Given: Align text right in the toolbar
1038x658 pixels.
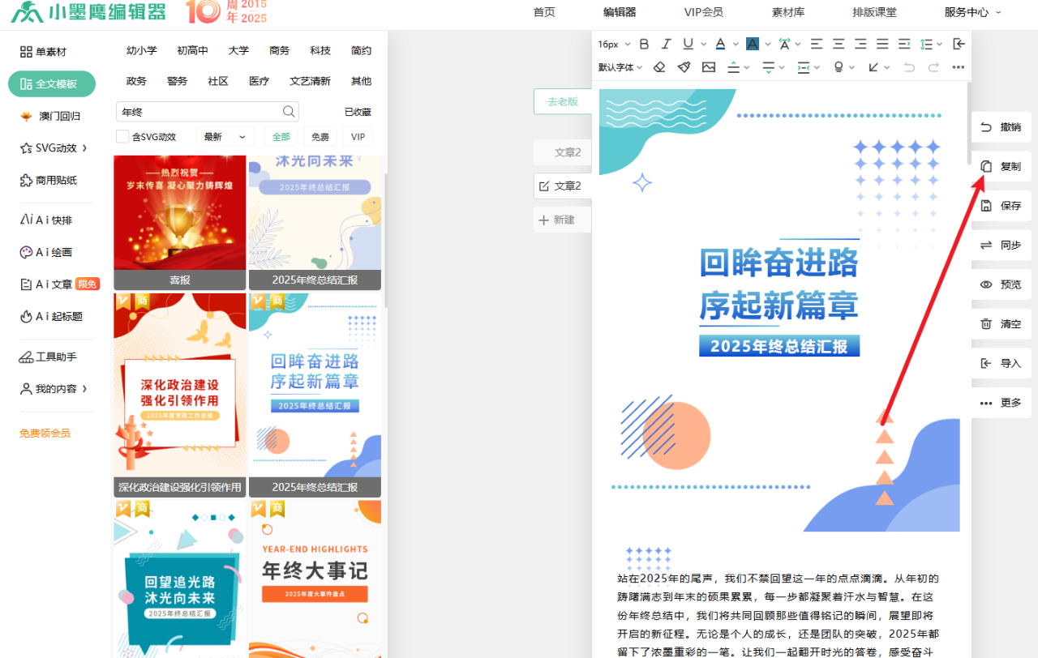Looking at the screenshot, I should pos(860,44).
